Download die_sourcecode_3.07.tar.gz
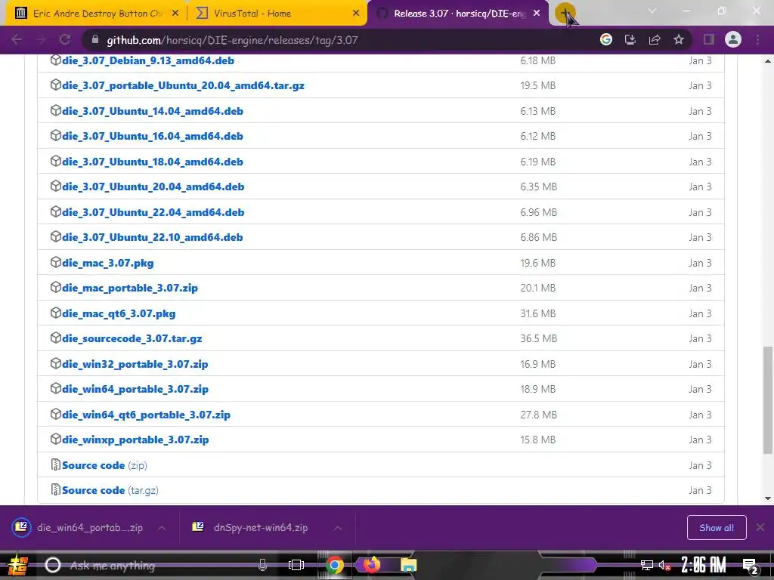The height and width of the screenshot is (580, 774). coord(132,339)
